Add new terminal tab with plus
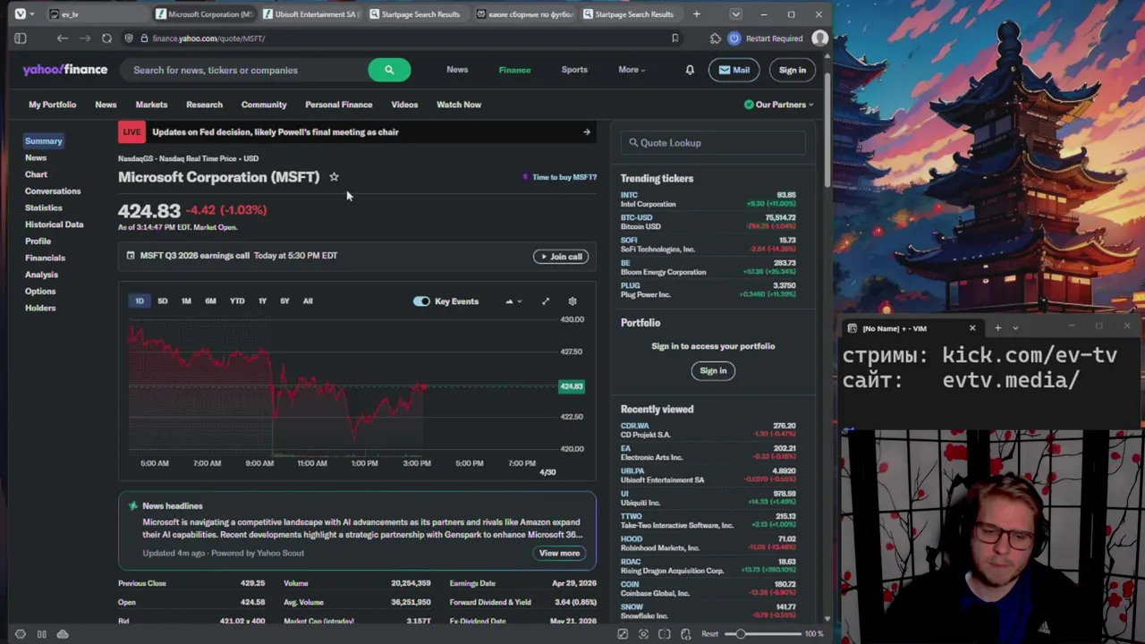The height and width of the screenshot is (644, 1145). pyautogui.click(x=997, y=328)
